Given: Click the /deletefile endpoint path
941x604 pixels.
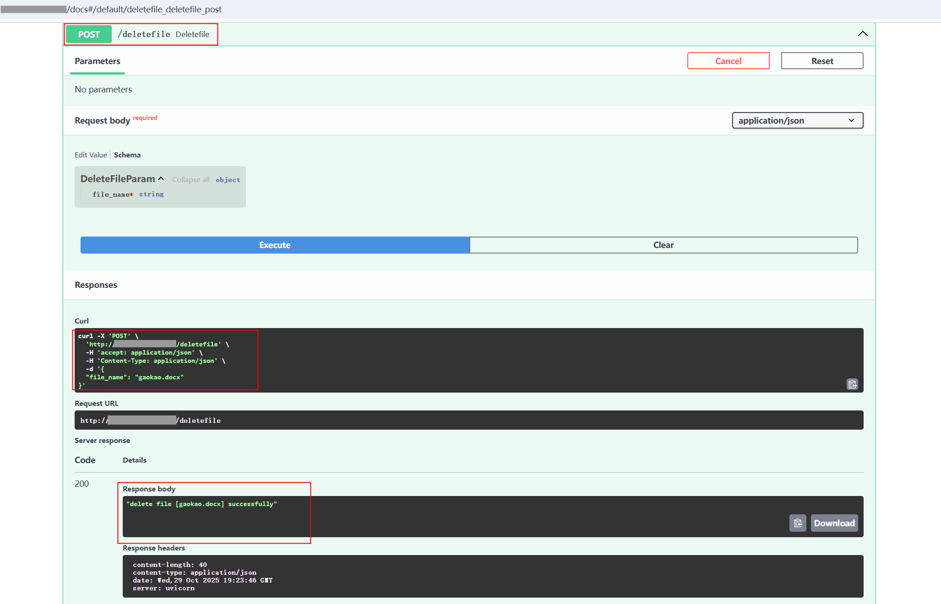Looking at the screenshot, I should [x=144, y=34].
